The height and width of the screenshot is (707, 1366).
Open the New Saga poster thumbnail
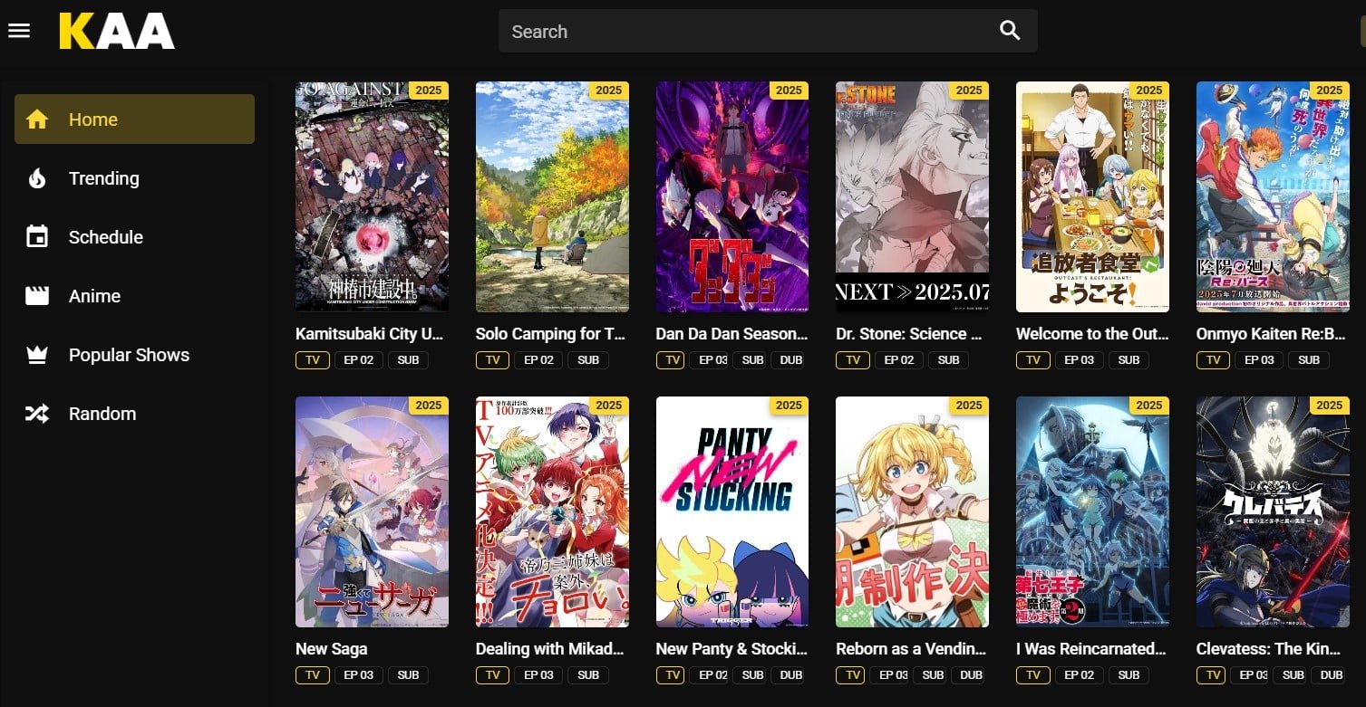(x=372, y=511)
